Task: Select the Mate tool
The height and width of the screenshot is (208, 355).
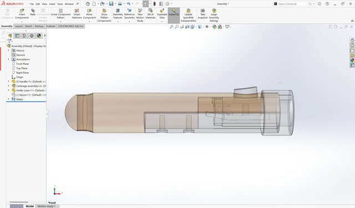Action: tap(33, 12)
